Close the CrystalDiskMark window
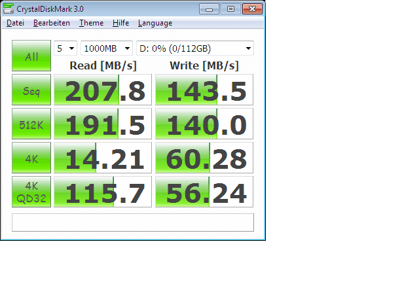Screen dimensions: 402x301 point(252,9)
